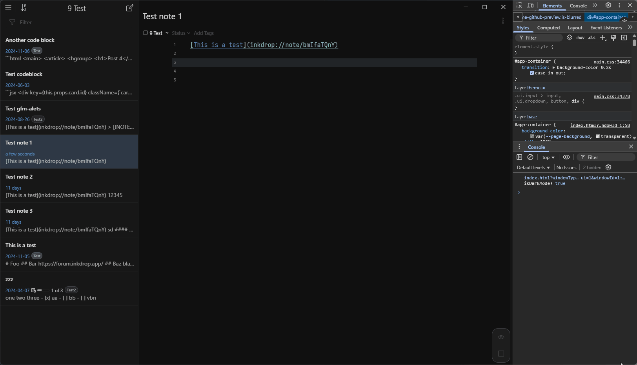Open the 'This is a test' note
The width and height of the screenshot is (637, 365).
[x=69, y=254]
